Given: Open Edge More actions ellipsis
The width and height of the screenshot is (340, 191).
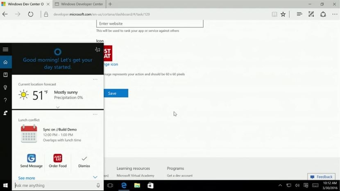Looking at the screenshot, I should coord(335,14).
